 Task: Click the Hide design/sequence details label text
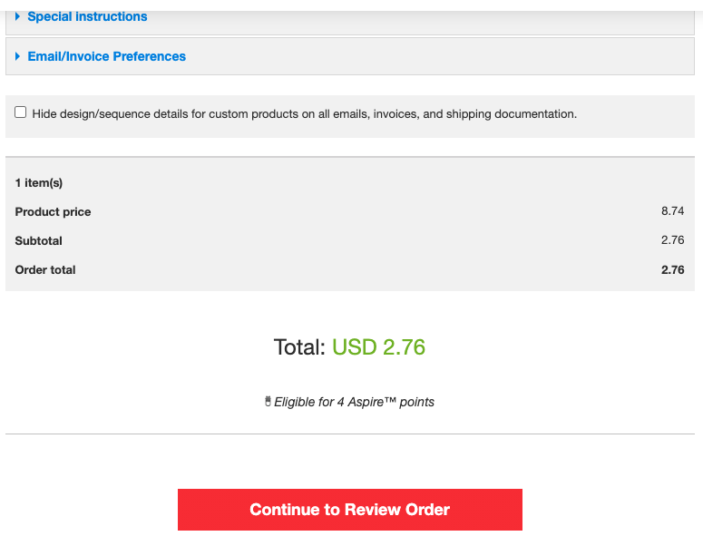click(305, 114)
